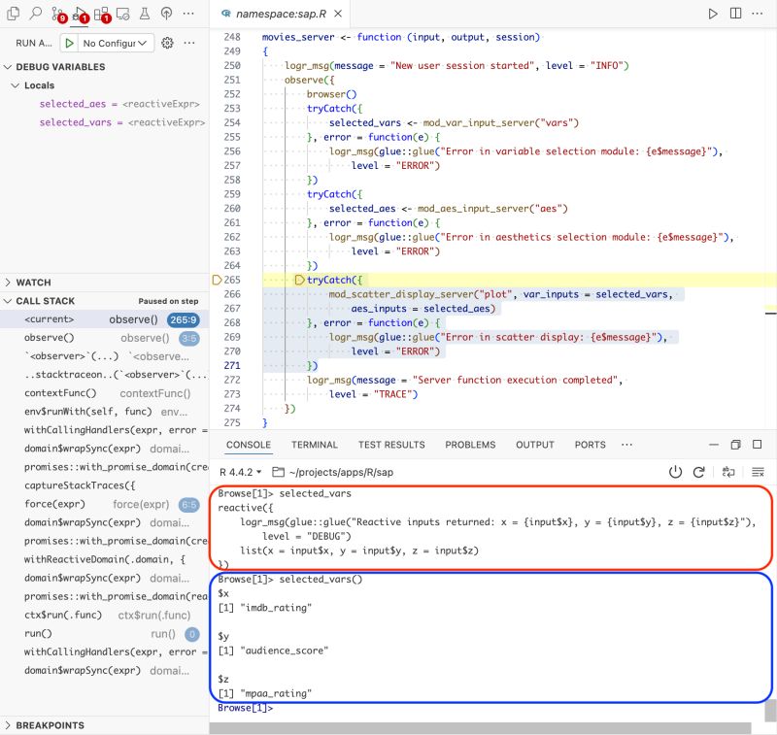Click the console vertical scrollbar thumb
Screen dimensions: 777x735
[x=771, y=710]
